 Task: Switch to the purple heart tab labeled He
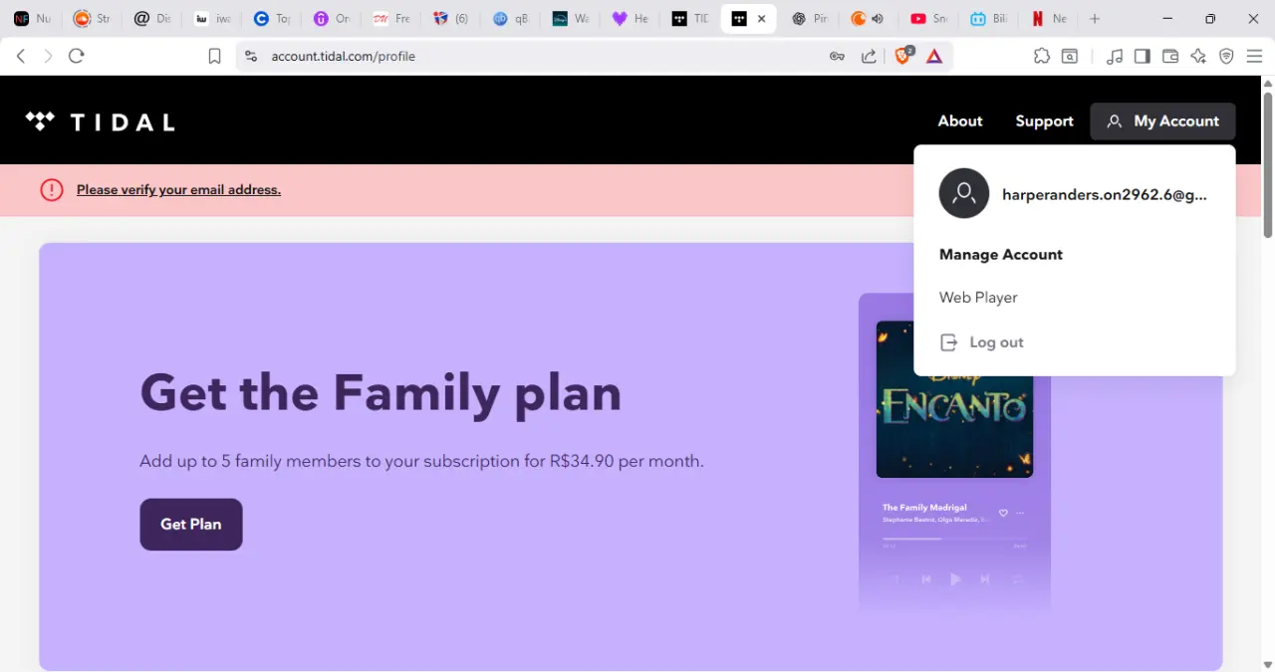[631, 19]
